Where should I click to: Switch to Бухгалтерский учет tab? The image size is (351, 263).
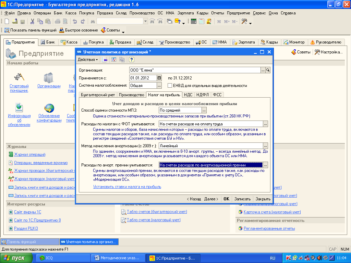click(x=98, y=95)
